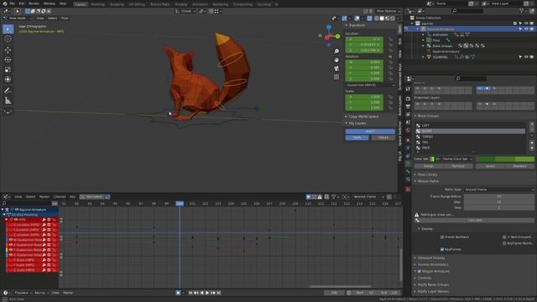Open Tool properties tab with wrench icon
Screen dimensions: 537x302
(408, 89)
